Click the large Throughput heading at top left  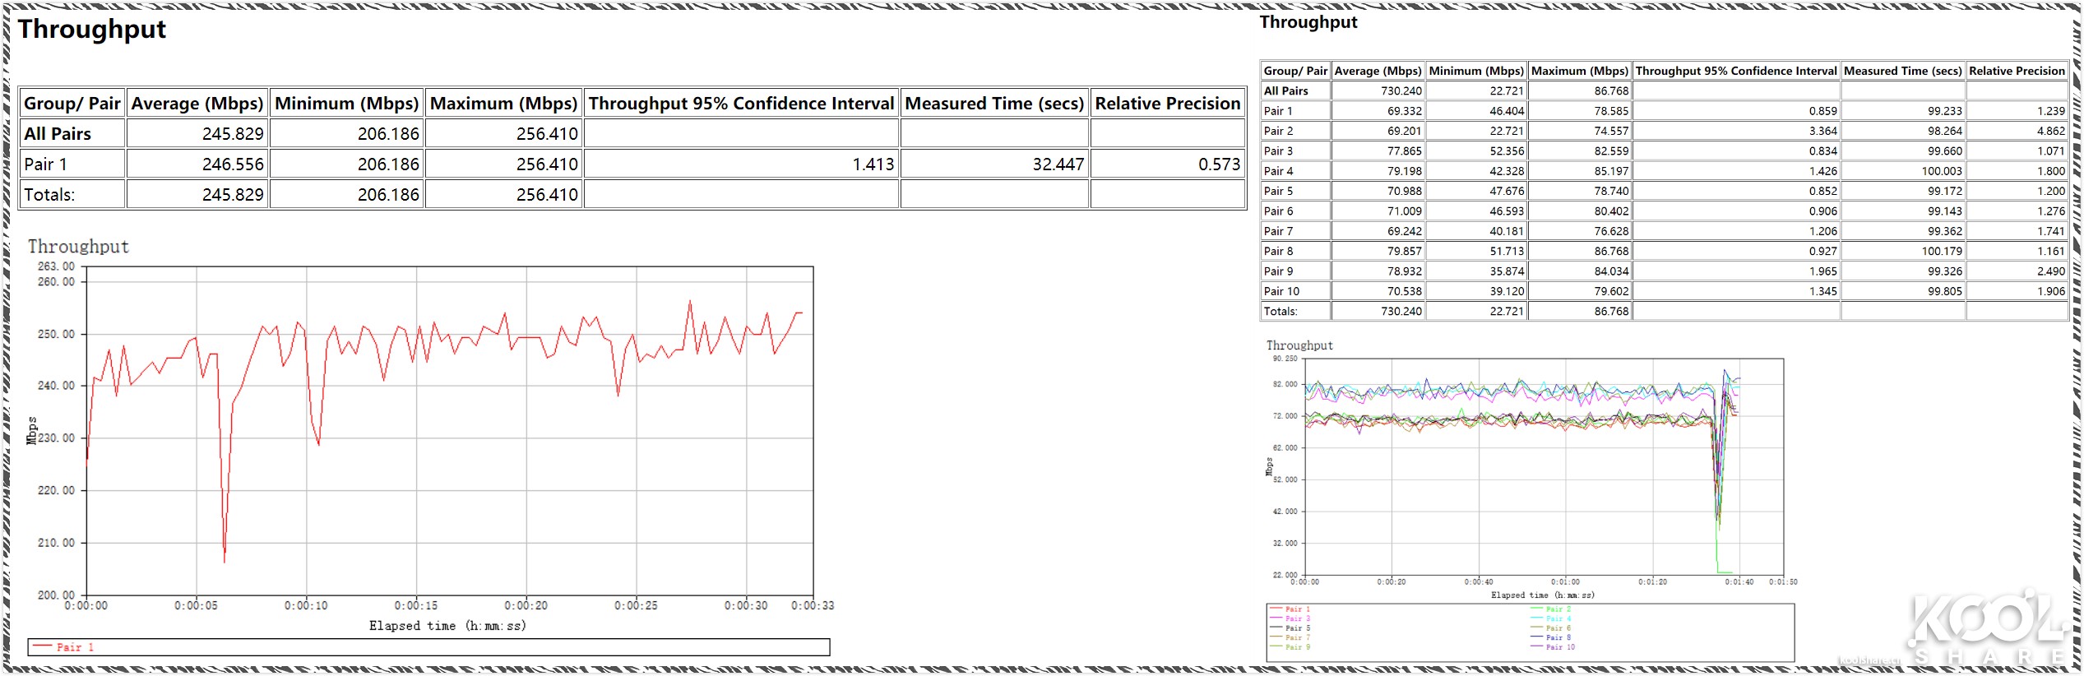click(x=92, y=30)
